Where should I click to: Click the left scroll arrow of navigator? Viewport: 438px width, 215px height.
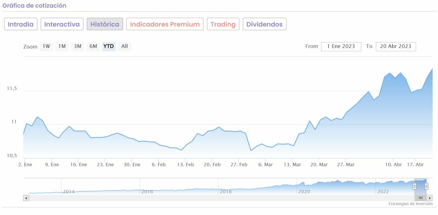pyautogui.click(x=26, y=198)
